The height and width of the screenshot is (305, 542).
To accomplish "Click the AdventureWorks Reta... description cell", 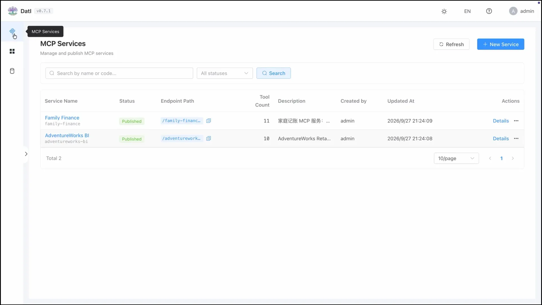I will pos(304,139).
